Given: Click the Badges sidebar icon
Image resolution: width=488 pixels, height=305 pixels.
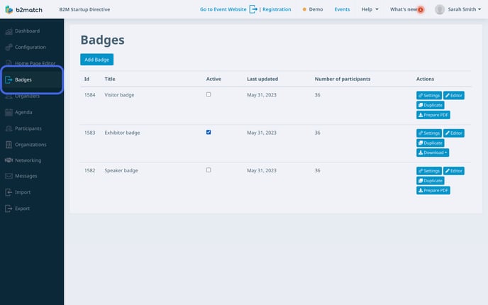Looking at the screenshot, I should click(9, 79).
